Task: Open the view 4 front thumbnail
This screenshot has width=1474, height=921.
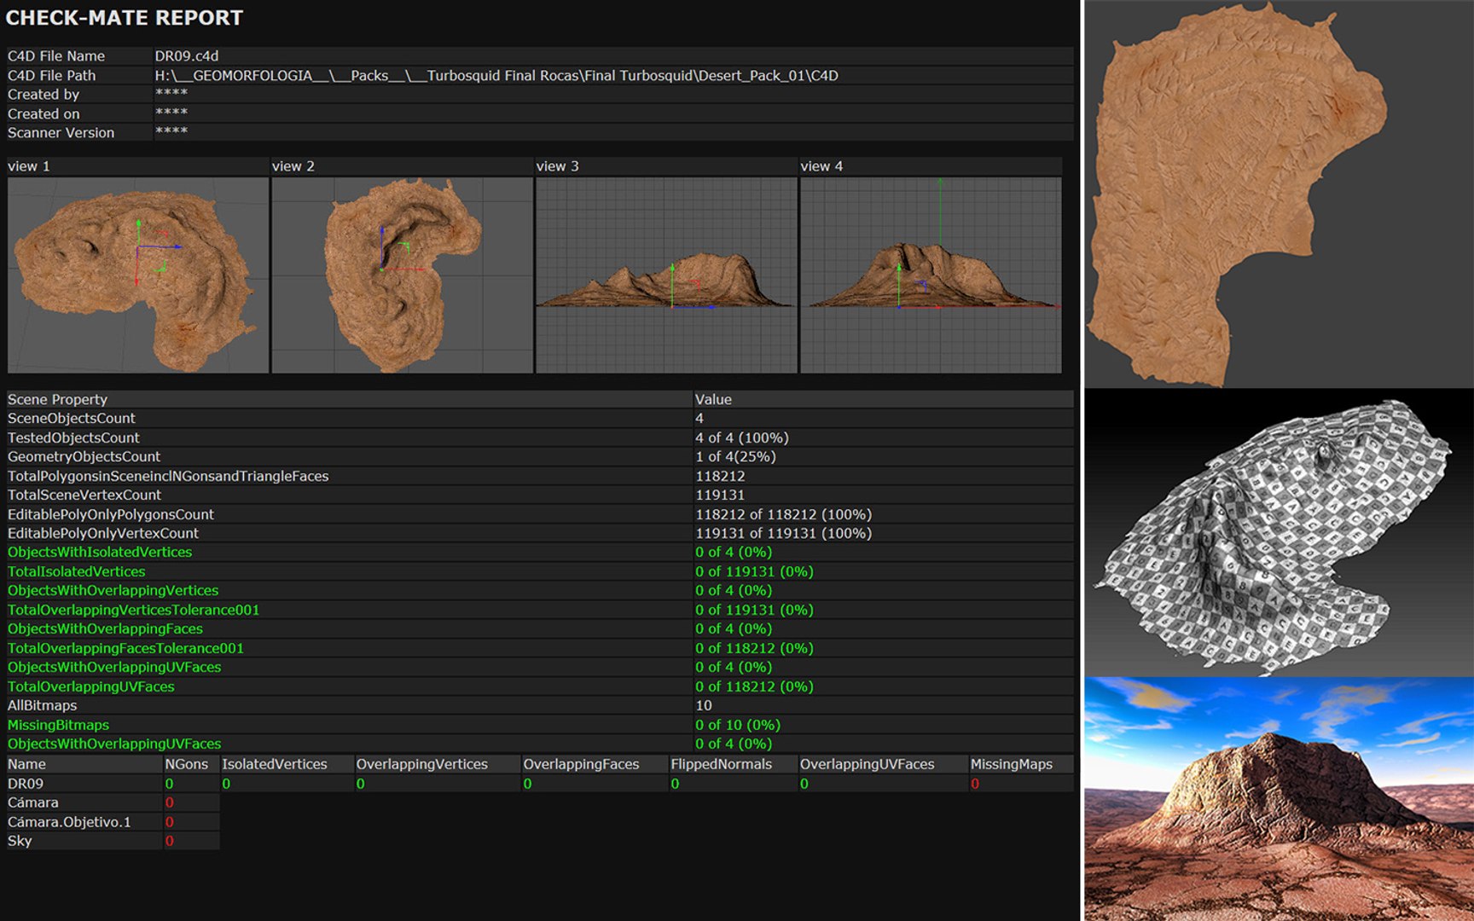Action: 931,275
